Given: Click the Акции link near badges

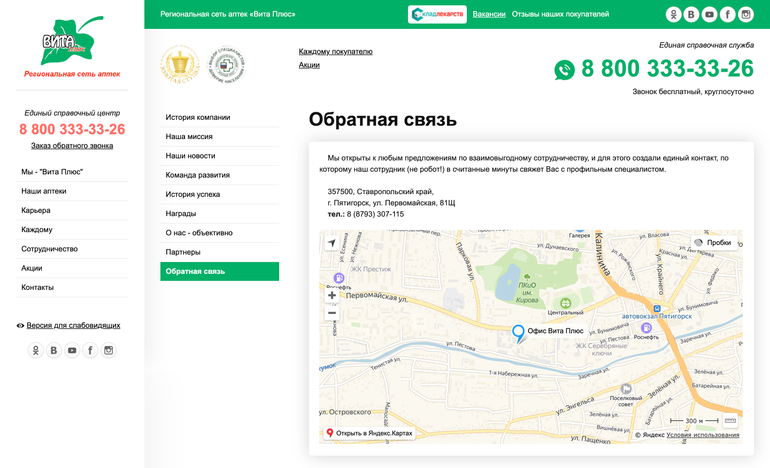Looking at the screenshot, I should pos(309,65).
